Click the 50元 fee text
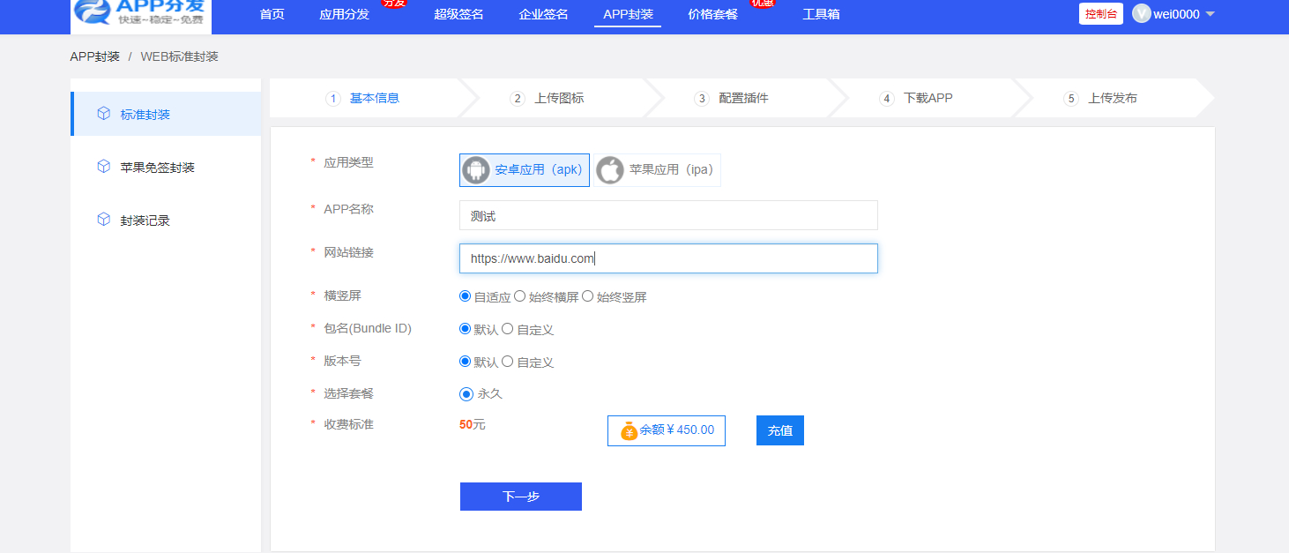Image resolution: width=1289 pixels, height=553 pixels. [473, 424]
